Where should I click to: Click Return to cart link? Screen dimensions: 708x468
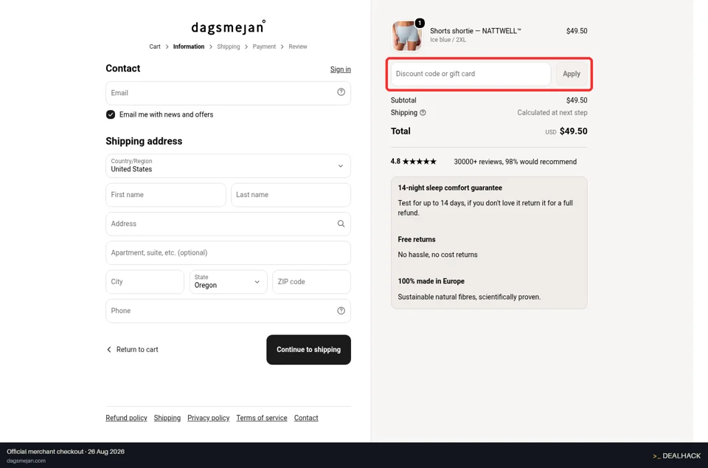tap(137, 350)
